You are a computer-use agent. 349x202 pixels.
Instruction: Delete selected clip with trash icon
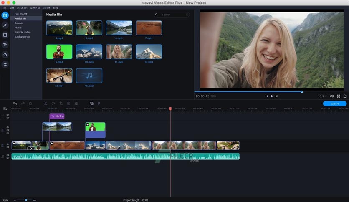coord(30,104)
